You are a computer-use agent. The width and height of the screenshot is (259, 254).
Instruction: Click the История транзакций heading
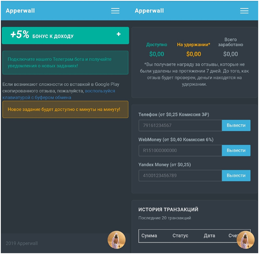[x=168, y=209]
